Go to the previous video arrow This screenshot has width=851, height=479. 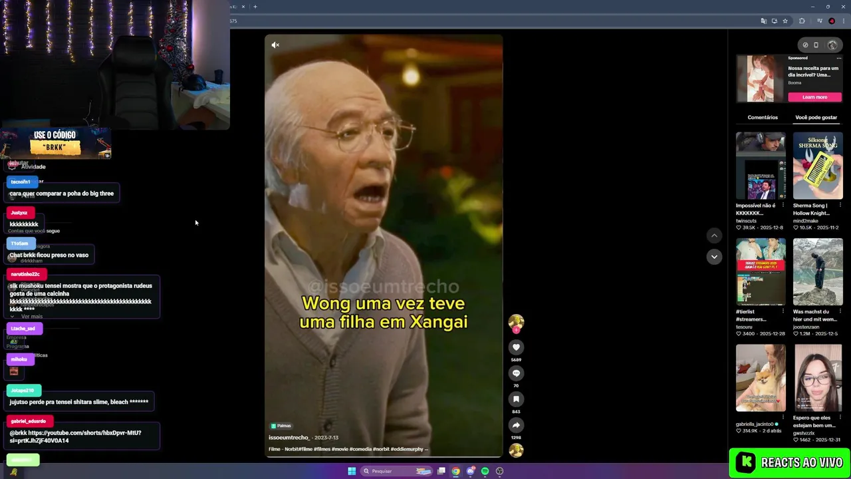714,236
